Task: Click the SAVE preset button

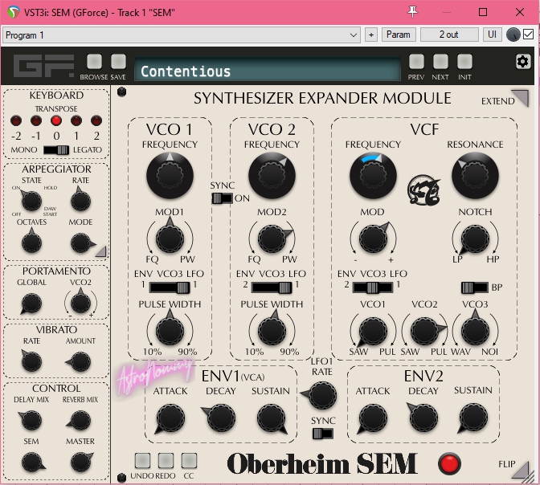Action: pos(118,62)
